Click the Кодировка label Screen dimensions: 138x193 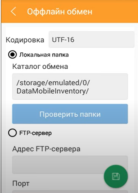click(25, 40)
